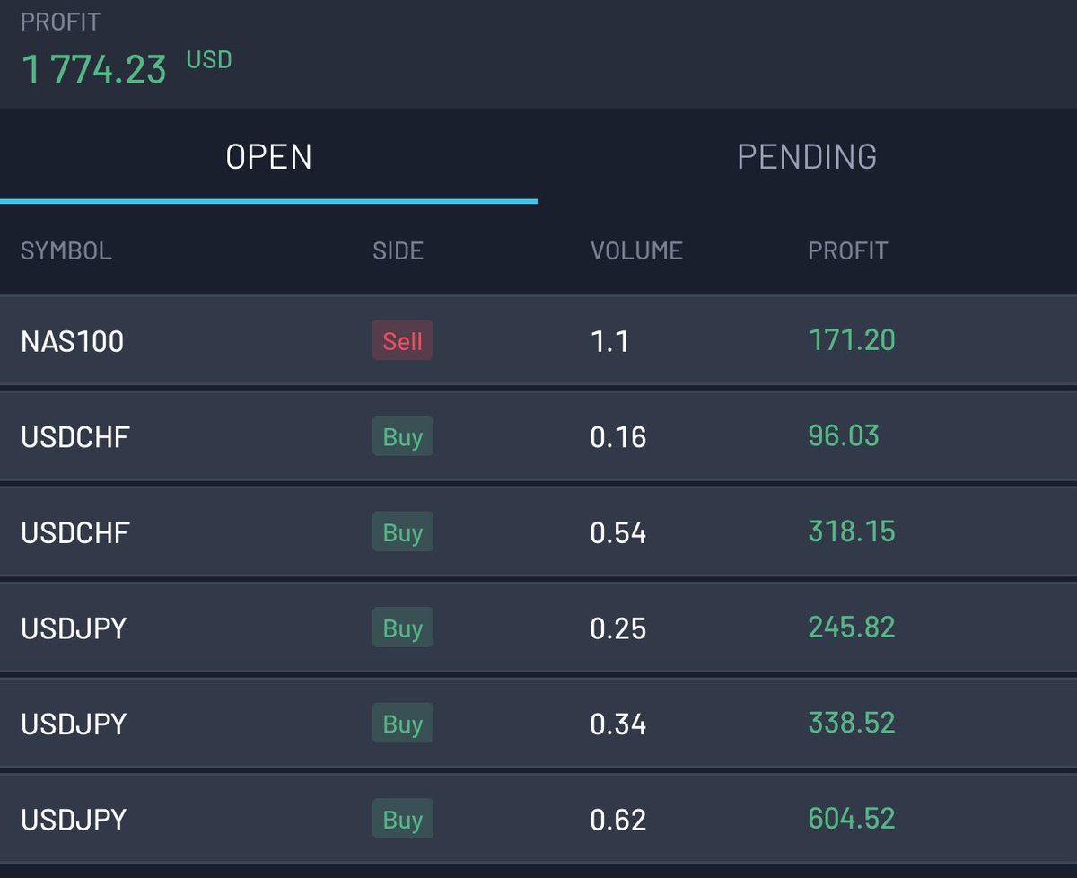Select the 0.62 volume value
The width and height of the screenshot is (1077, 878).
click(x=618, y=820)
